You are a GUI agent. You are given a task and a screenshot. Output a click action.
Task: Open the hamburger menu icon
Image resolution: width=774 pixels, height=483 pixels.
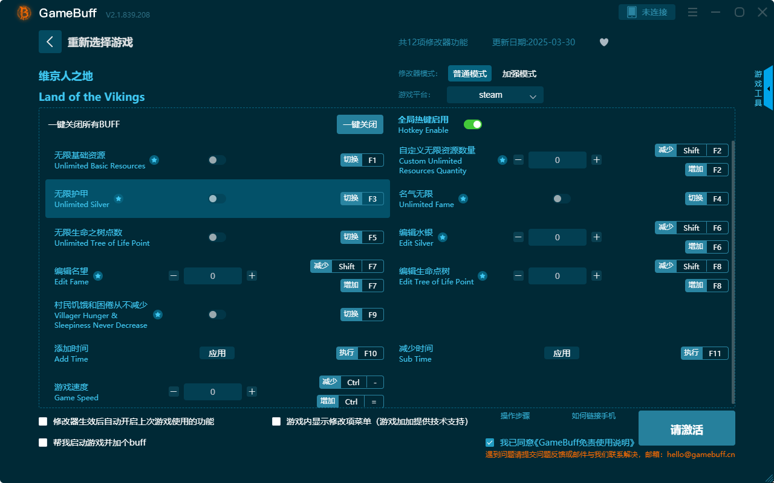click(x=693, y=13)
